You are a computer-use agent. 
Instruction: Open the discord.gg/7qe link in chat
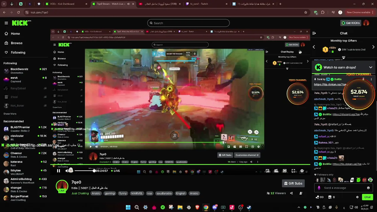(x=346, y=114)
